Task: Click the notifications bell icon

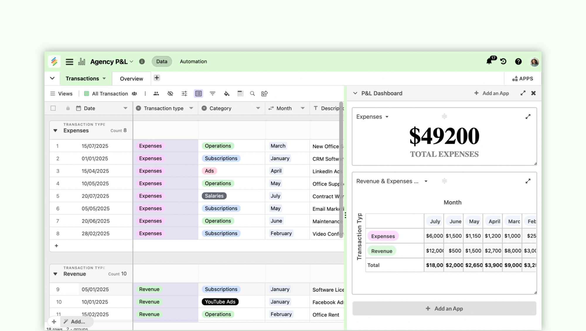Action: pyautogui.click(x=489, y=61)
